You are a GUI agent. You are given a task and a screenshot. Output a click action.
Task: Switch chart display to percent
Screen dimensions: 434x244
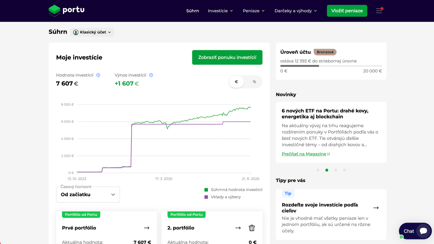[x=254, y=82]
